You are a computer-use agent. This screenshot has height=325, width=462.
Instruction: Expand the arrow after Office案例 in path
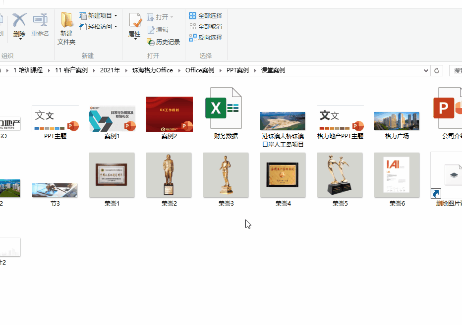(220, 71)
